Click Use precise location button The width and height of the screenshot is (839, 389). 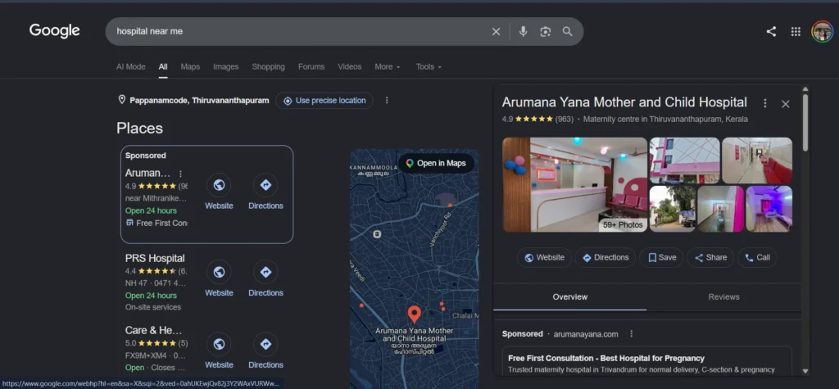pos(324,101)
